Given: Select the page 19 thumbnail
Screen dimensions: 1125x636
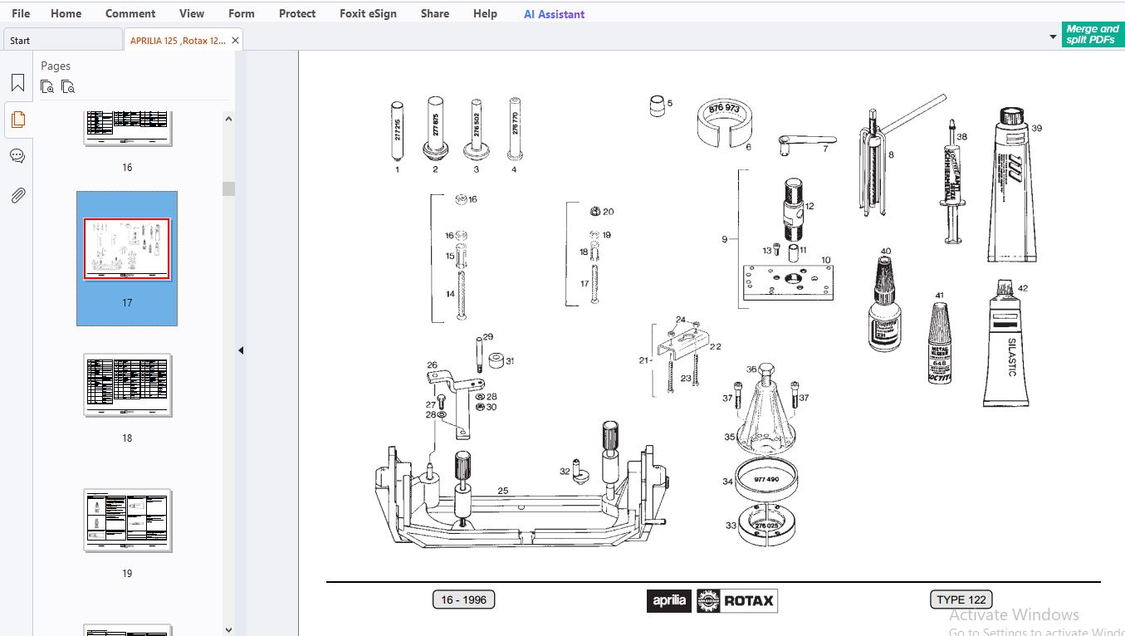Looking at the screenshot, I should [x=127, y=521].
